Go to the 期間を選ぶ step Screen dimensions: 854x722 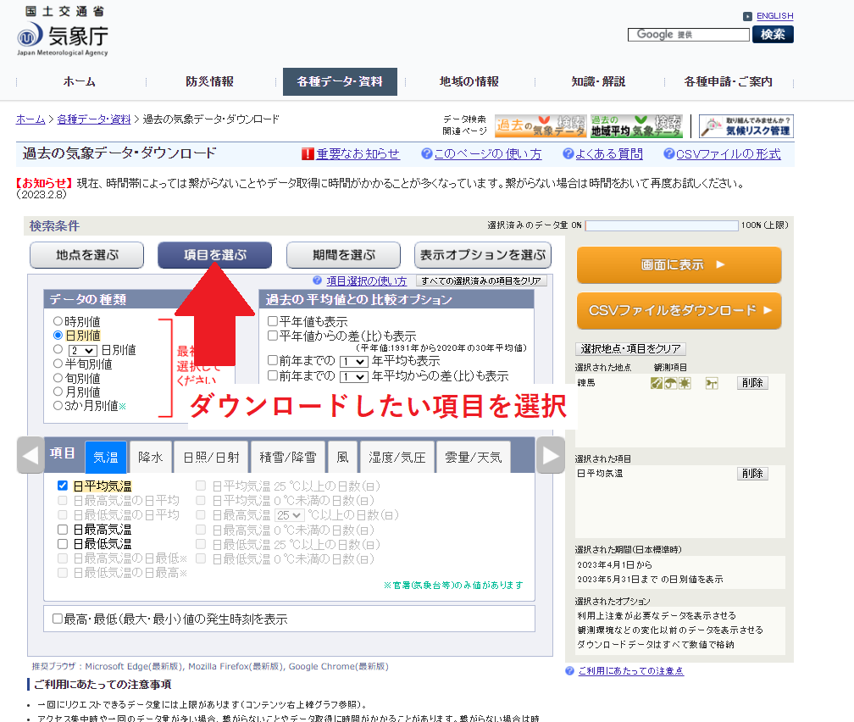[x=344, y=255]
